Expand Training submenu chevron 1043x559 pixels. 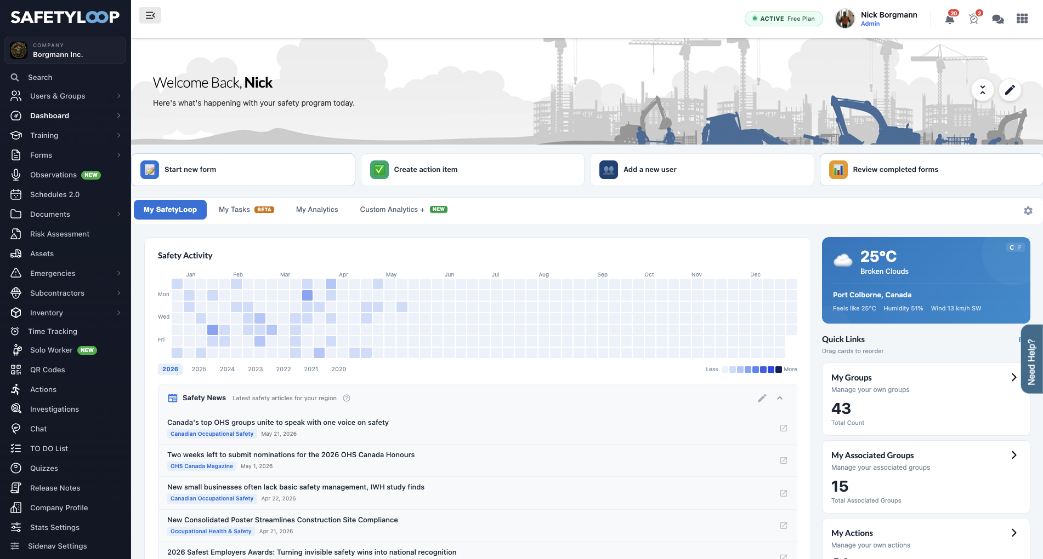(x=118, y=135)
